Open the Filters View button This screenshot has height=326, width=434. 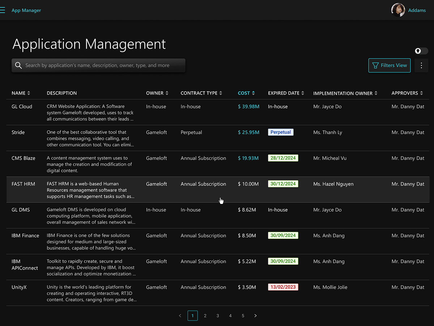(x=389, y=66)
